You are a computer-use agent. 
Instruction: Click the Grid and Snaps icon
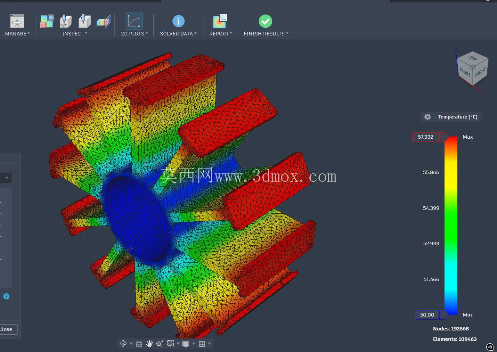(x=202, y=344)
